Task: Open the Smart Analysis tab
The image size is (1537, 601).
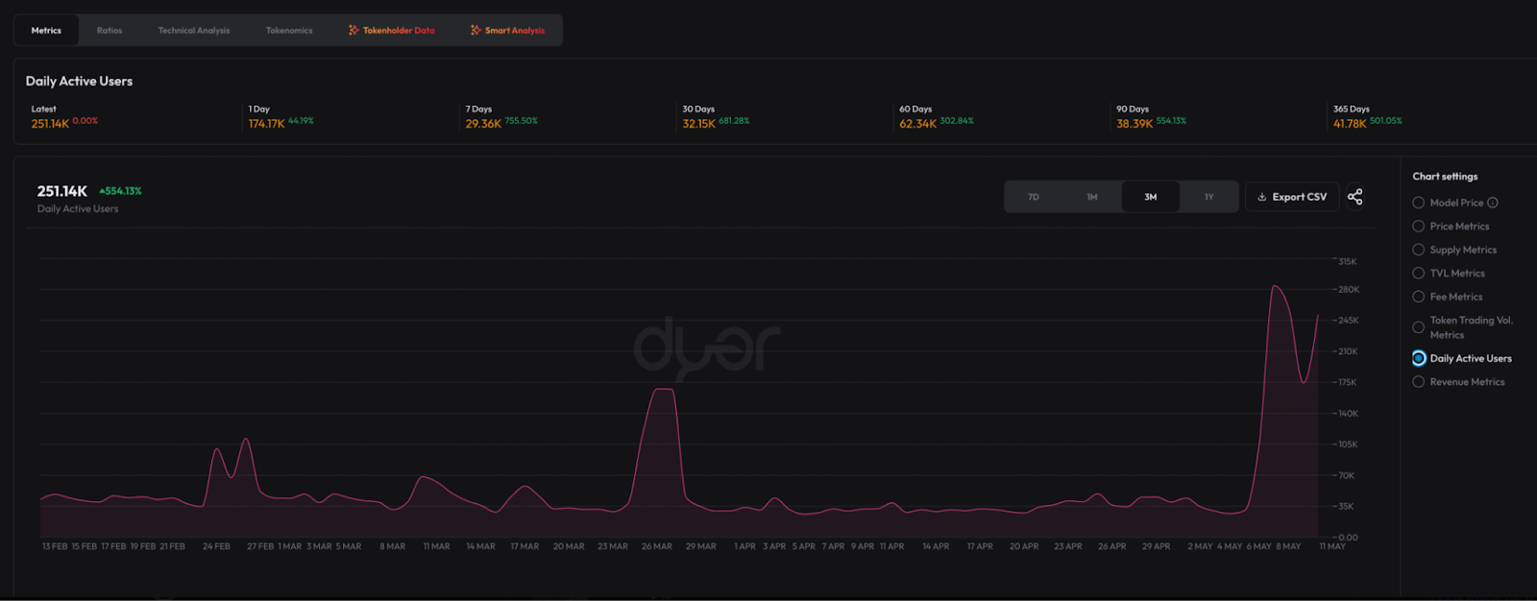Action: coord(507,31)
